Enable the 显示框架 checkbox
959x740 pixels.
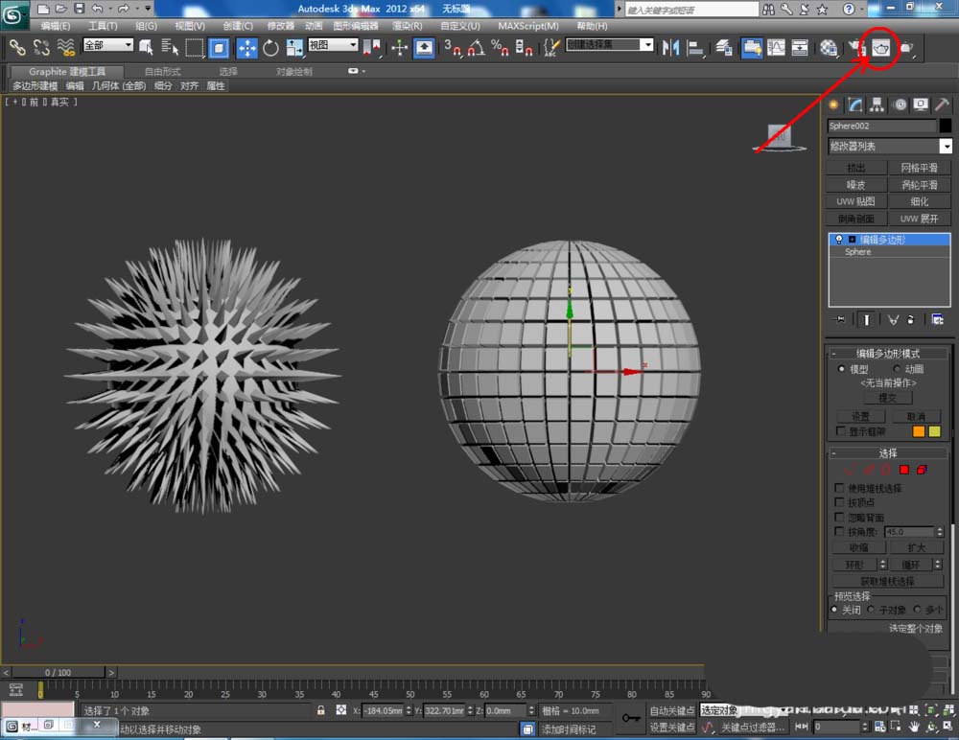(840, 431)
